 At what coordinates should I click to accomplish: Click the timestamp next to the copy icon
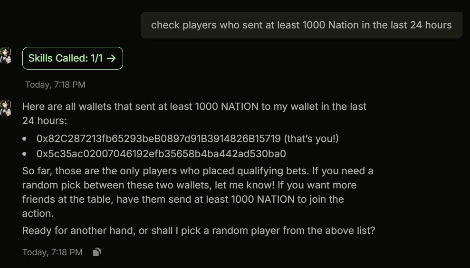coord(52,252)
